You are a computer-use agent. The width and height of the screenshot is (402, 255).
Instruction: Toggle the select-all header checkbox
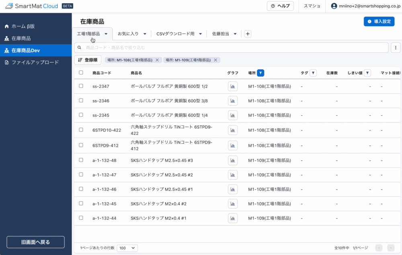click(x=81, y=73)
